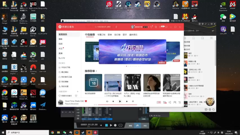
Task: Go back with the title bar left arrow
Action: pos(86,27)
